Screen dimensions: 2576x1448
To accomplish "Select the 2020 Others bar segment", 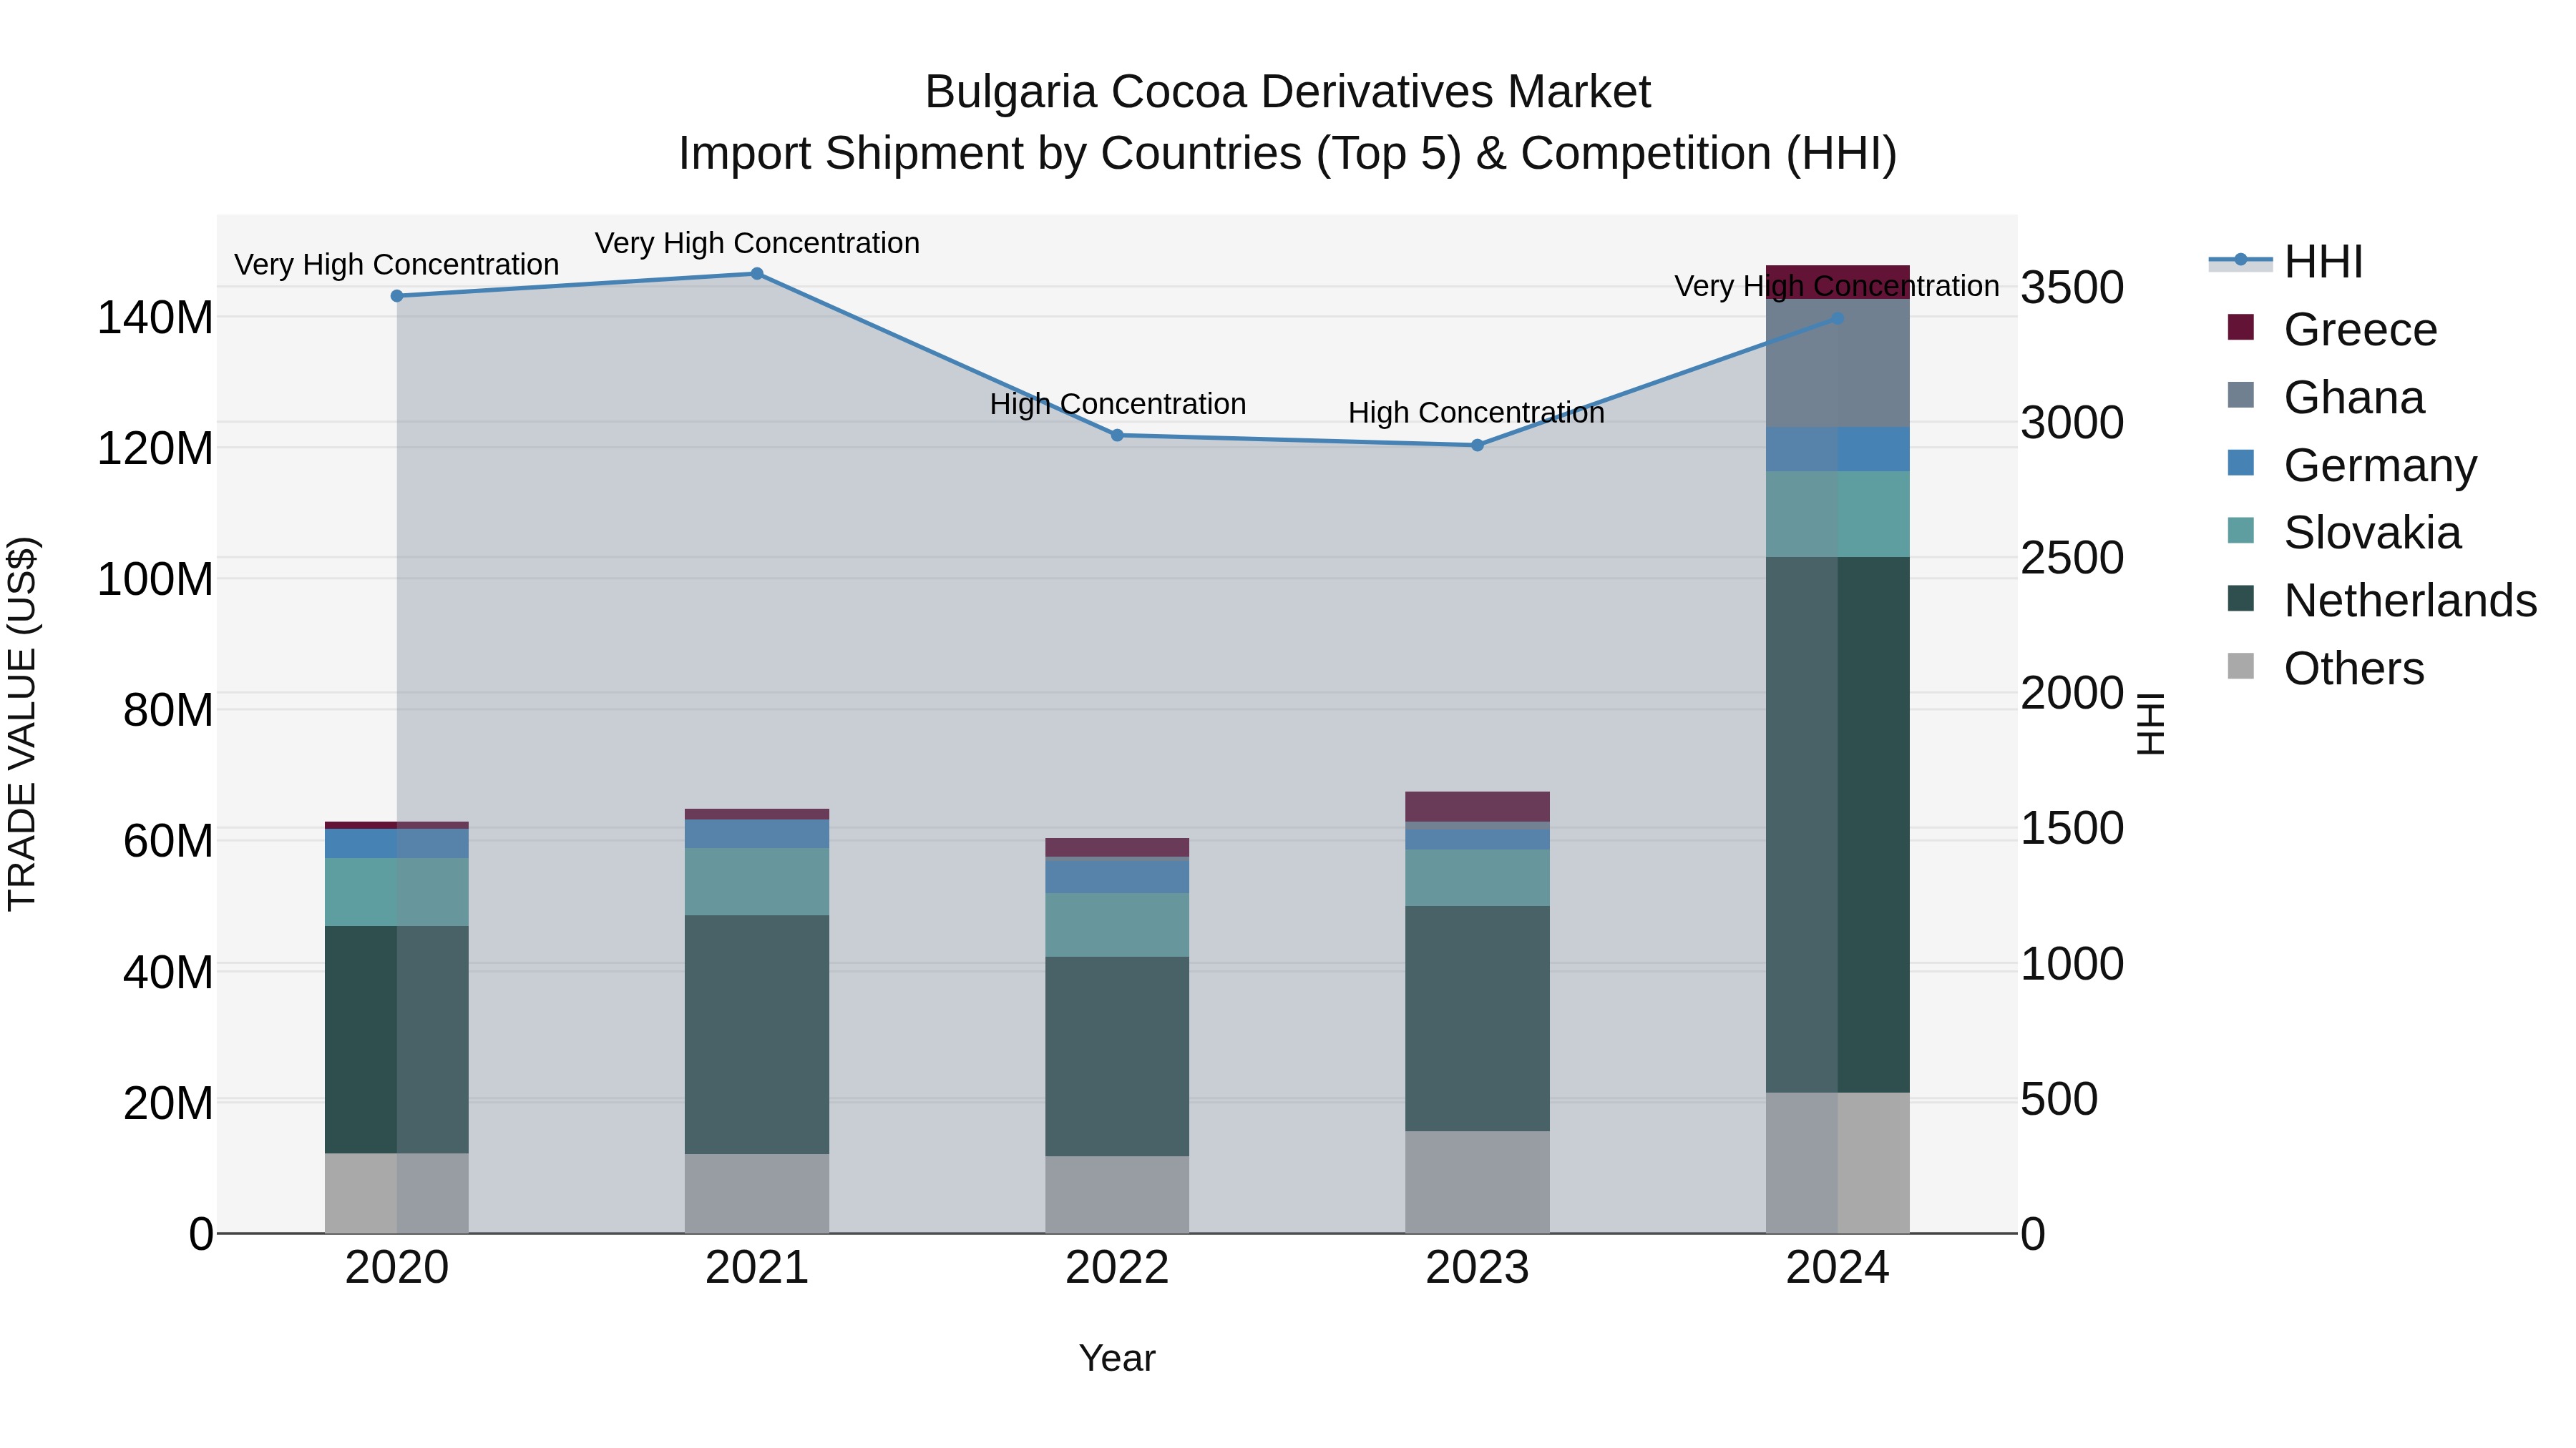I will point(397,1193).
